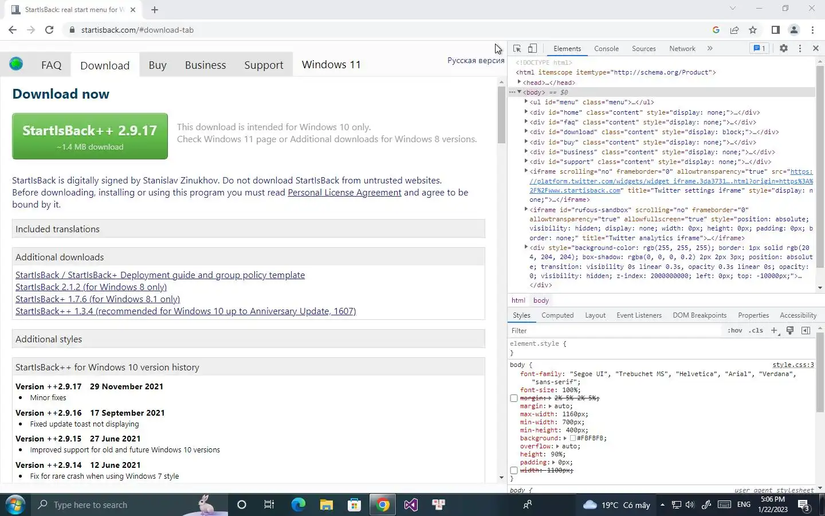Open the Computed styles tab

(x=557, y=315)
